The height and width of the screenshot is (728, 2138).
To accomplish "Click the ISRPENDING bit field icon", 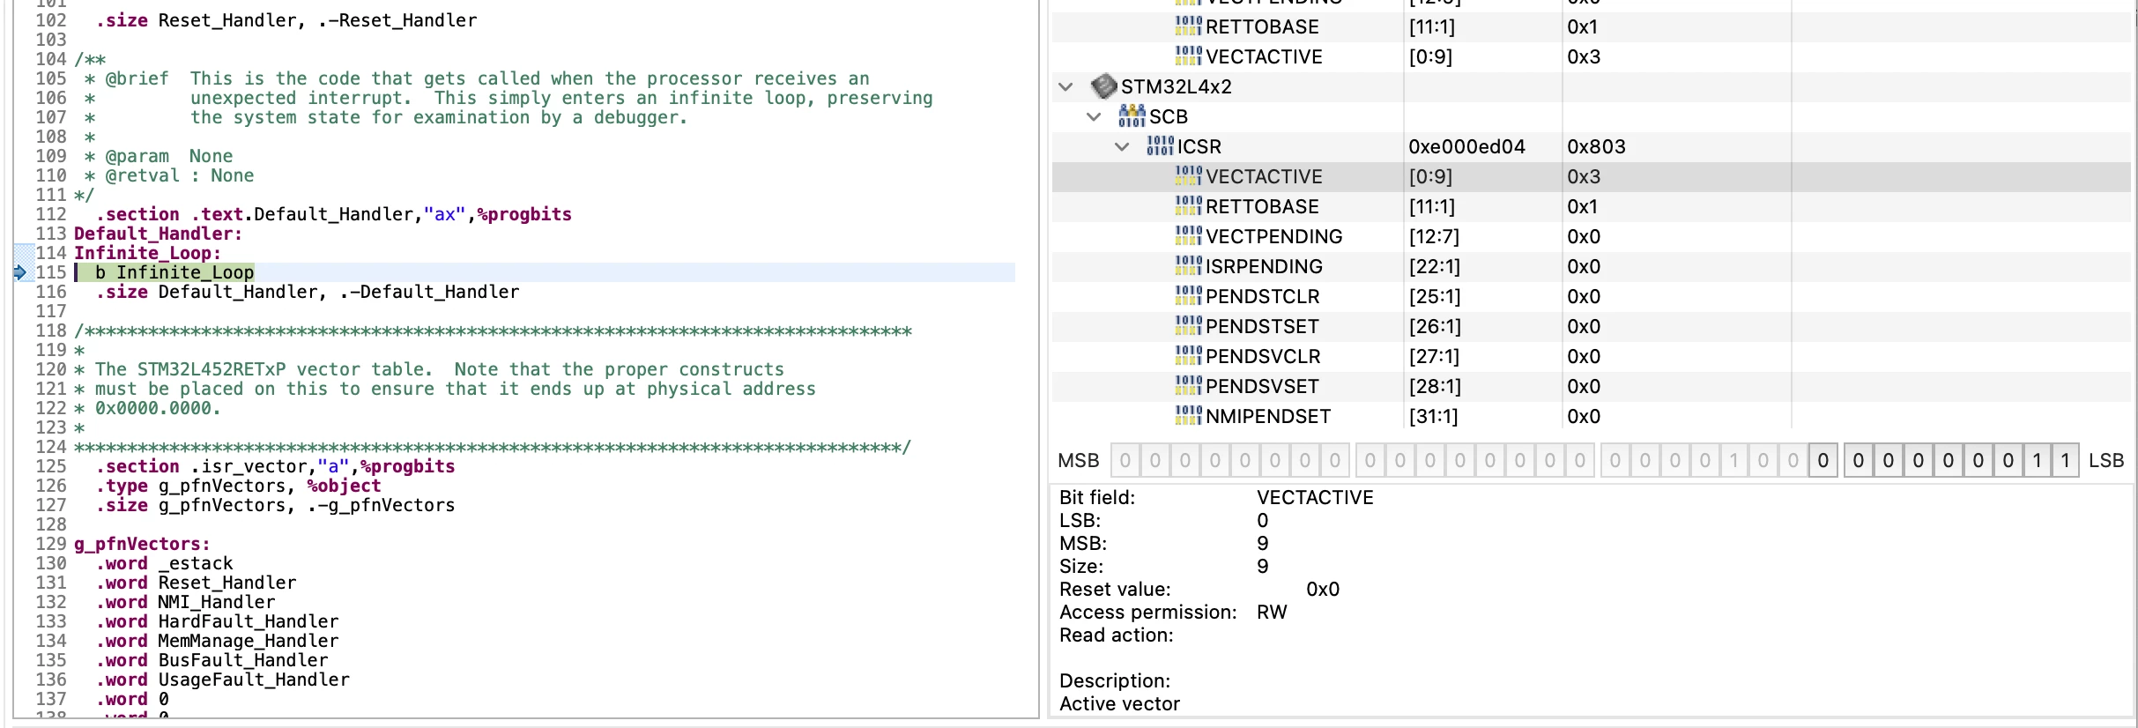I will (1188, 266).
